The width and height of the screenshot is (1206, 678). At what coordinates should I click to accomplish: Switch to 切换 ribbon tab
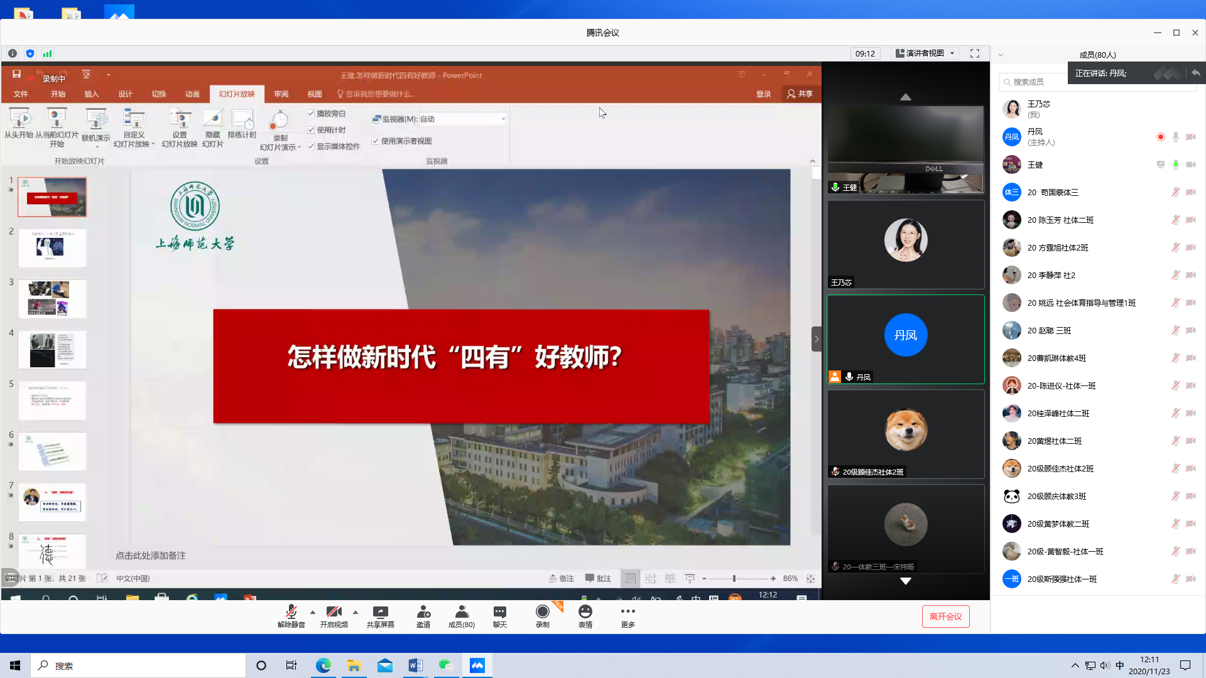[x=159, y=94]
